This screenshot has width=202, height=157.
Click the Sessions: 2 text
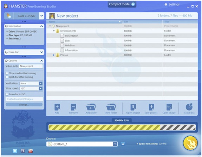point(14,39)
